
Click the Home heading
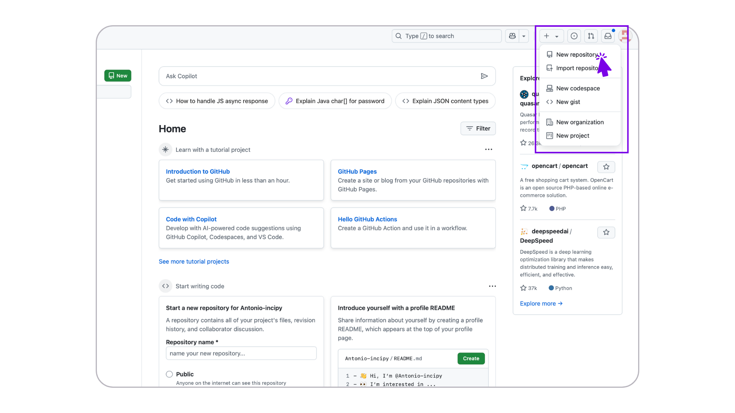point(172,129)
